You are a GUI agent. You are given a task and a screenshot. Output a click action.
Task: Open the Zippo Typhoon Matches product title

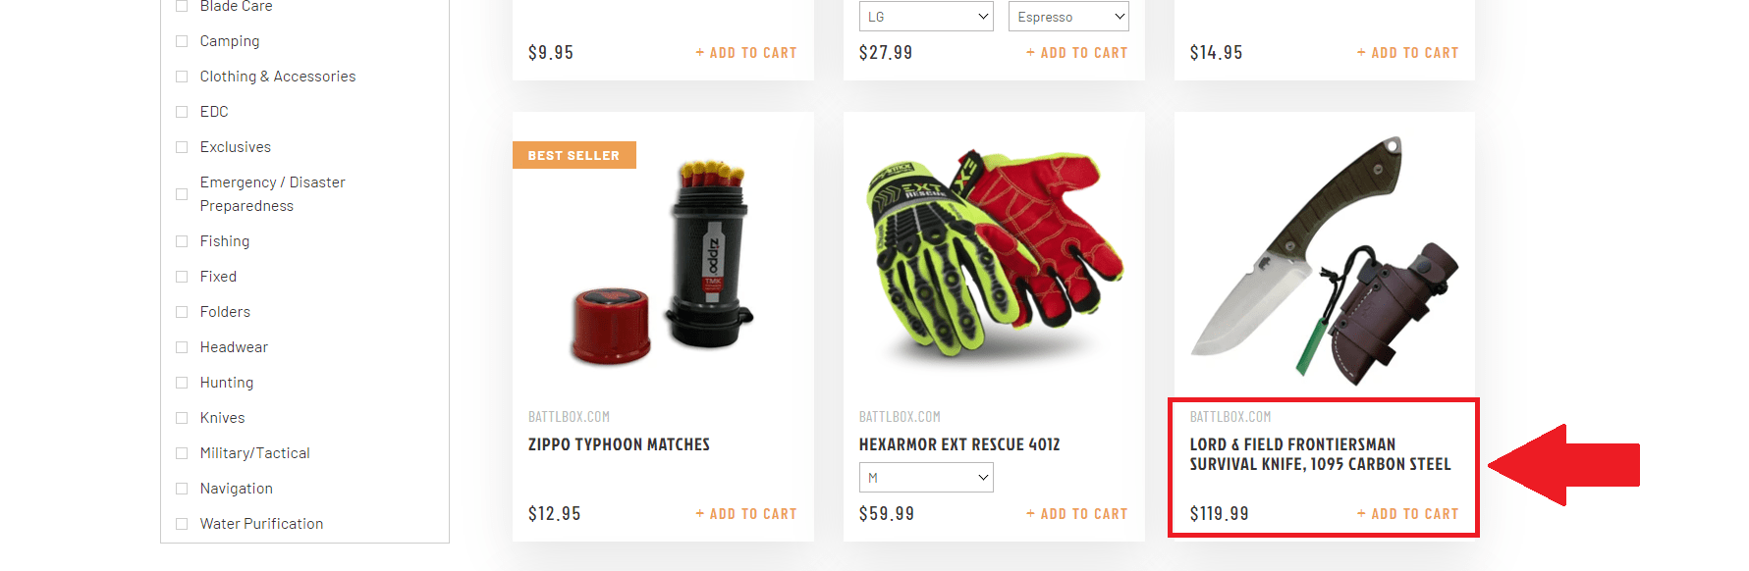[619, 444]
